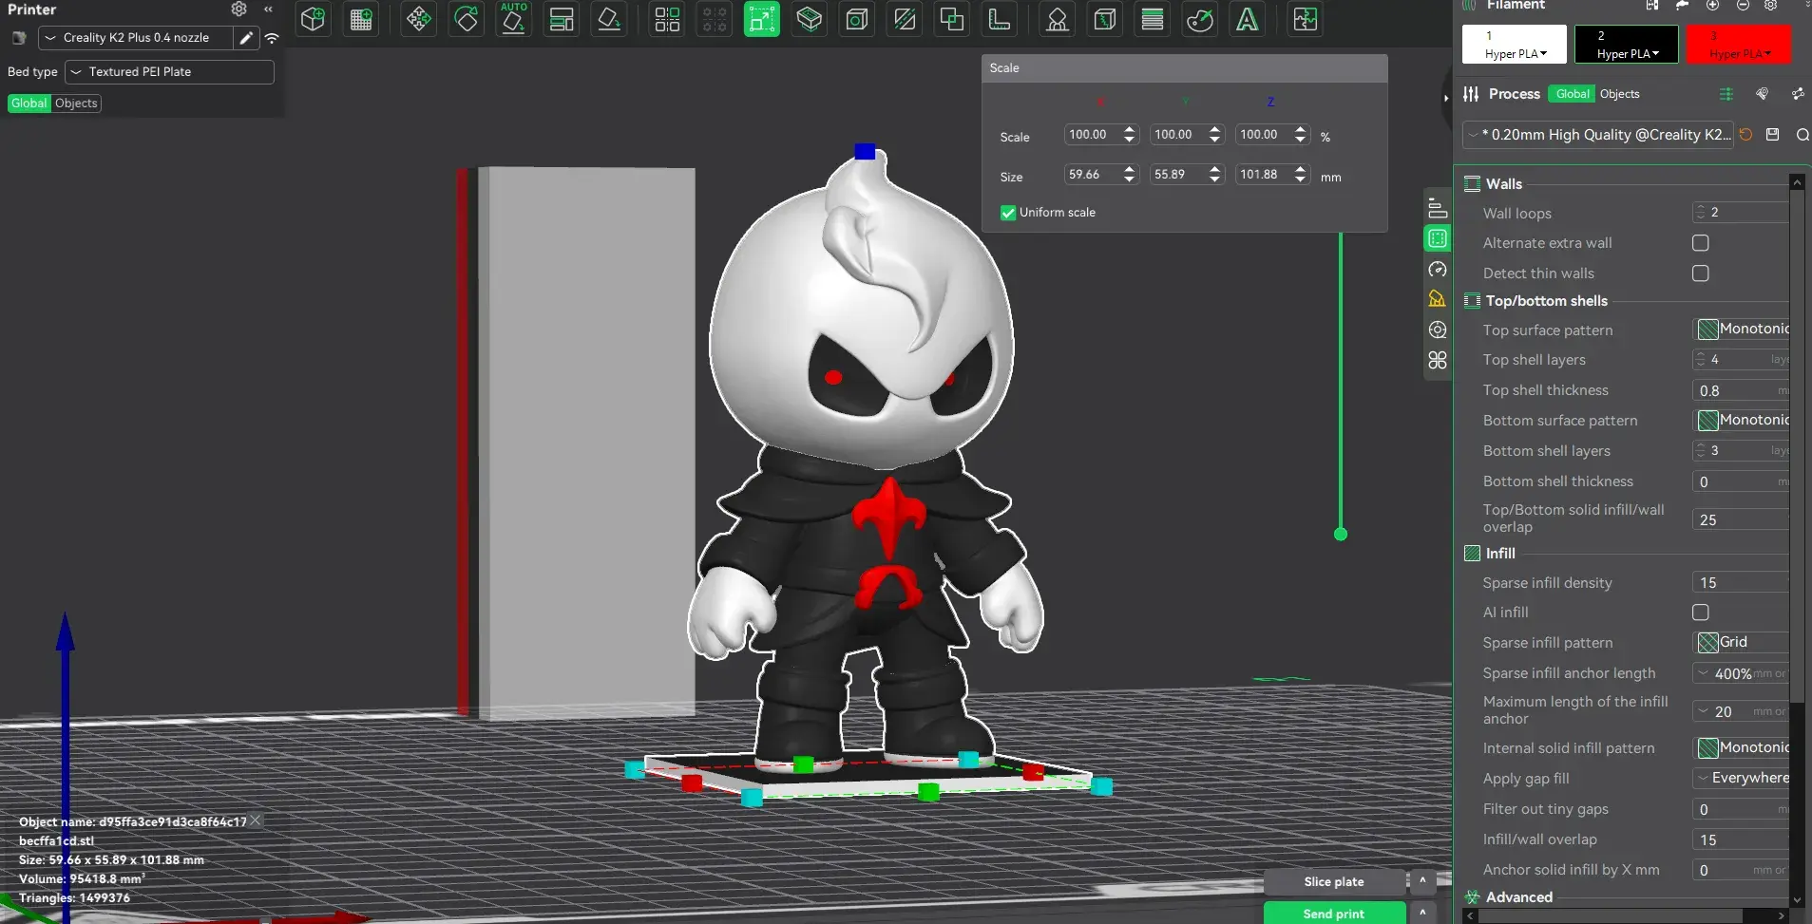Remove a filament with minus icon
Viewport: 1812px width, 924px height.
point(1743,5)
